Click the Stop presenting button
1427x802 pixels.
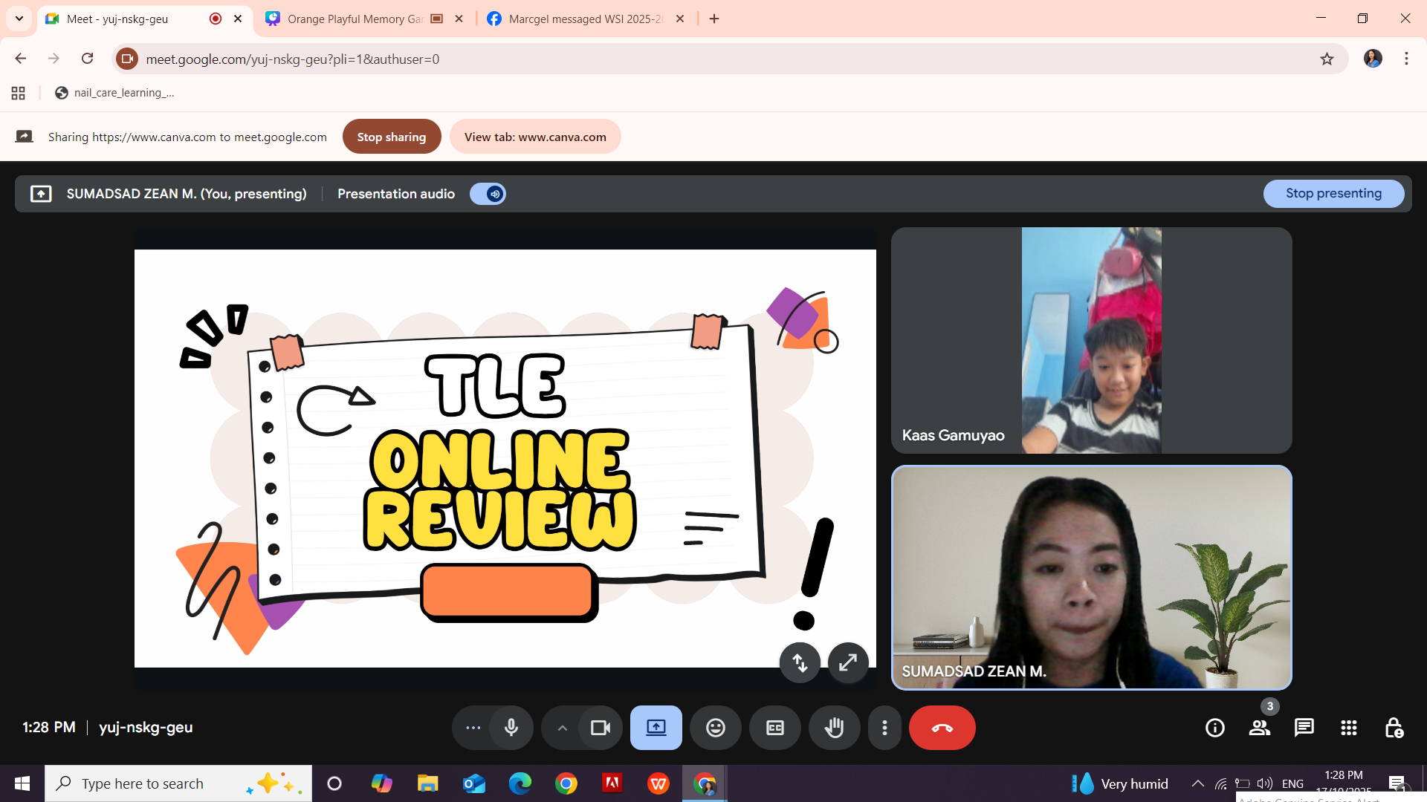[x=1333, y=193]
